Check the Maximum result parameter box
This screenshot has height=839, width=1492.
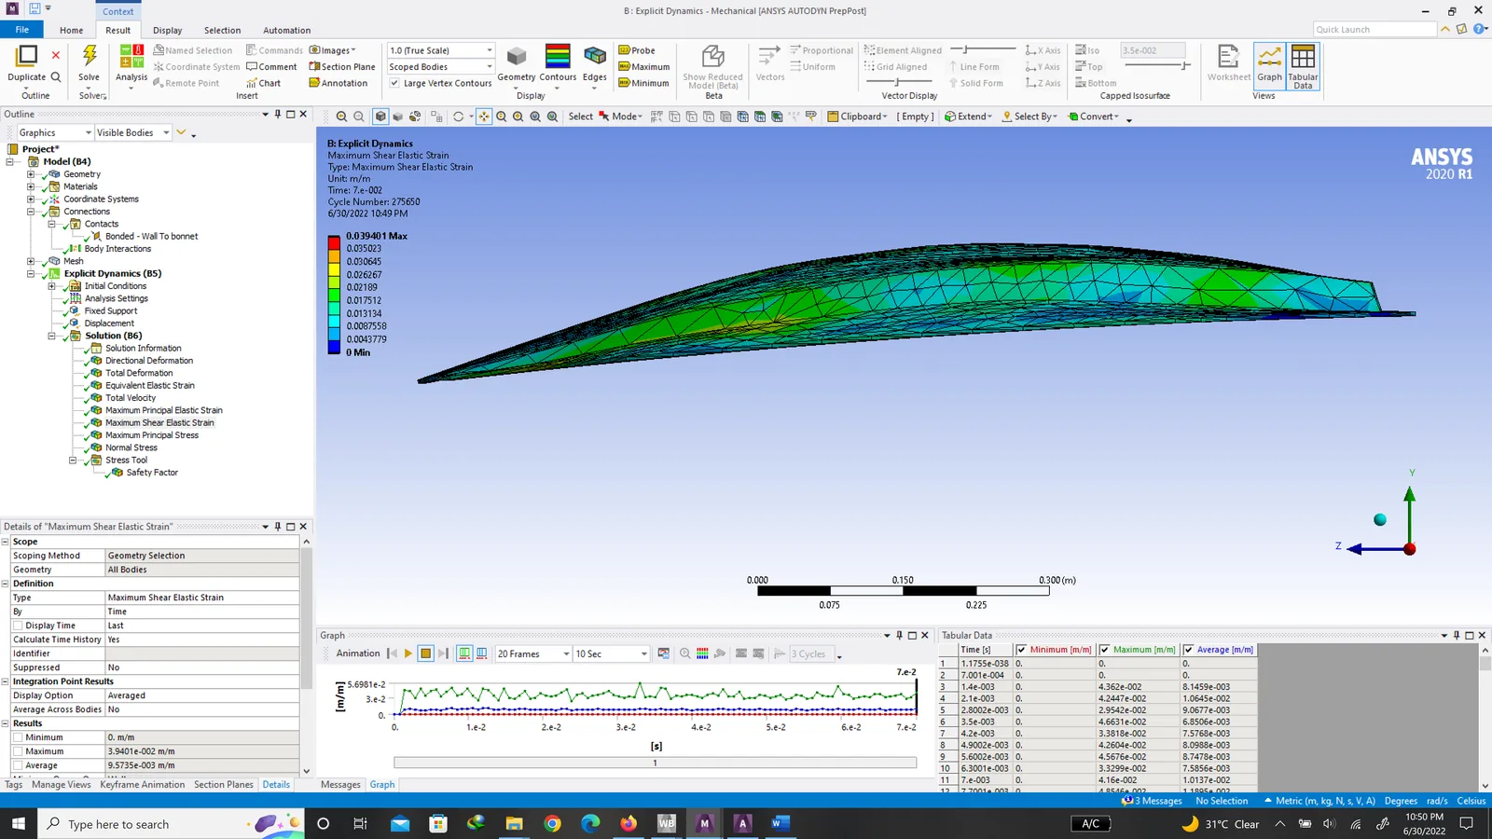(x=18, y=751)
